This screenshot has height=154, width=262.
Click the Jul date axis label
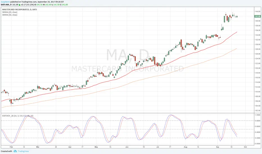[158, 147]
